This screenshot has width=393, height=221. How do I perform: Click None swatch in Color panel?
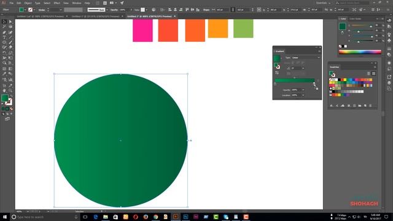(340, 47)
